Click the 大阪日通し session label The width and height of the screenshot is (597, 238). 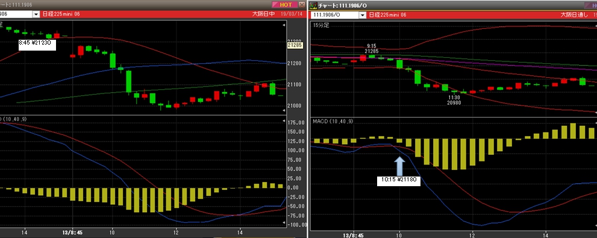pos(573,15)
